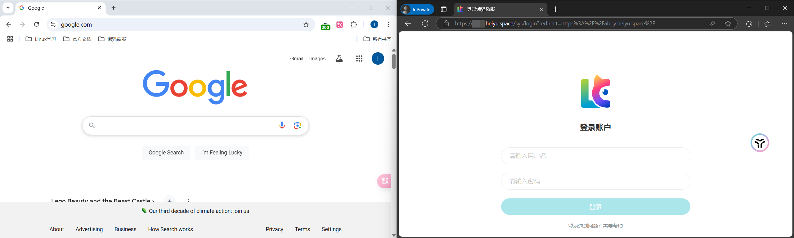
Task: Start voice search with the microphone
Action: (x=282, y=125)
